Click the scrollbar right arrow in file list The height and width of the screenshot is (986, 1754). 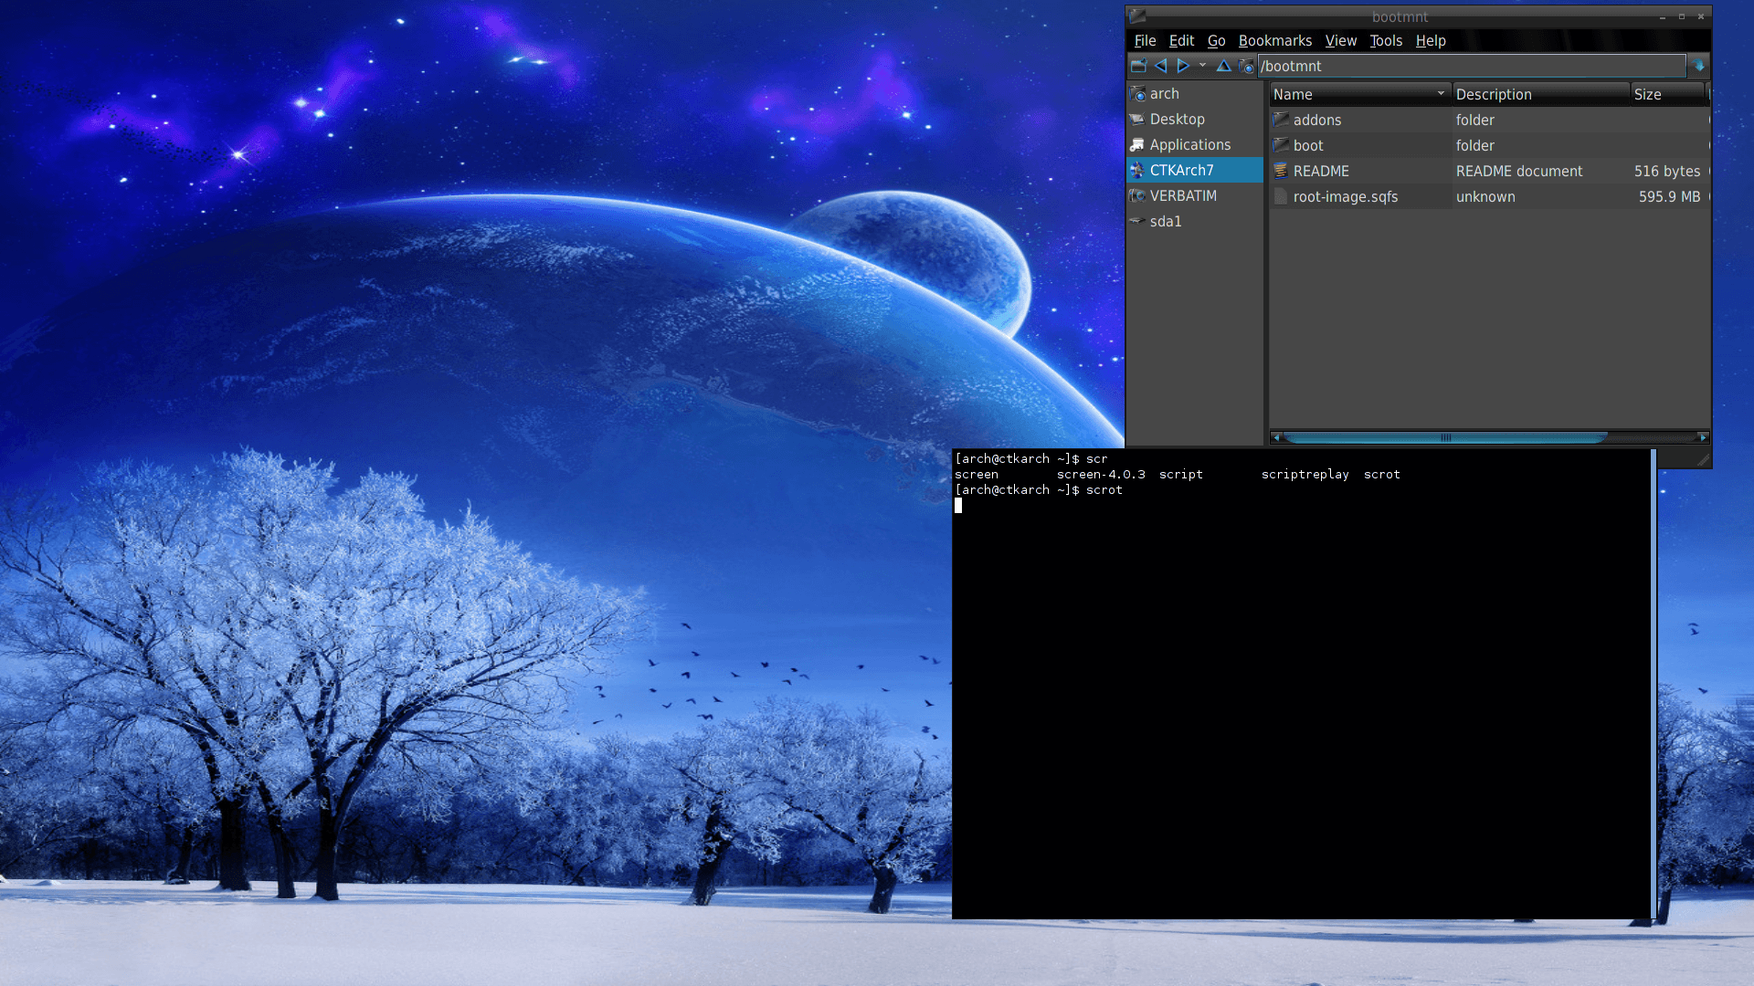point(1703,437)
